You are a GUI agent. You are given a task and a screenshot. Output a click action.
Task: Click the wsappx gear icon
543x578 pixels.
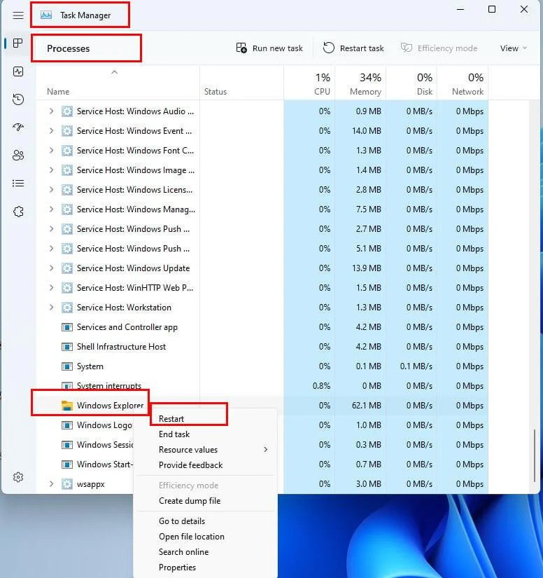[67, 483]
